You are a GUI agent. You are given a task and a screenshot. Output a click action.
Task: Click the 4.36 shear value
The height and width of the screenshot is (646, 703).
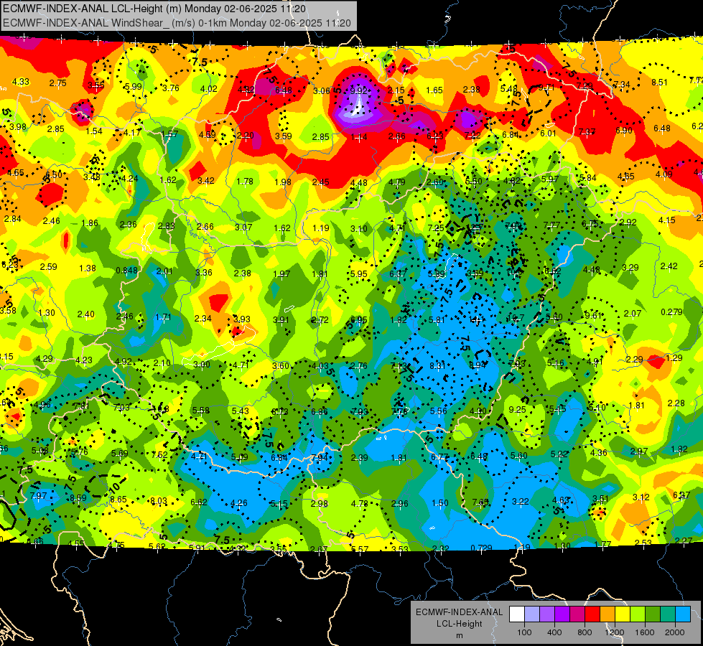click(x=599, y=452)
